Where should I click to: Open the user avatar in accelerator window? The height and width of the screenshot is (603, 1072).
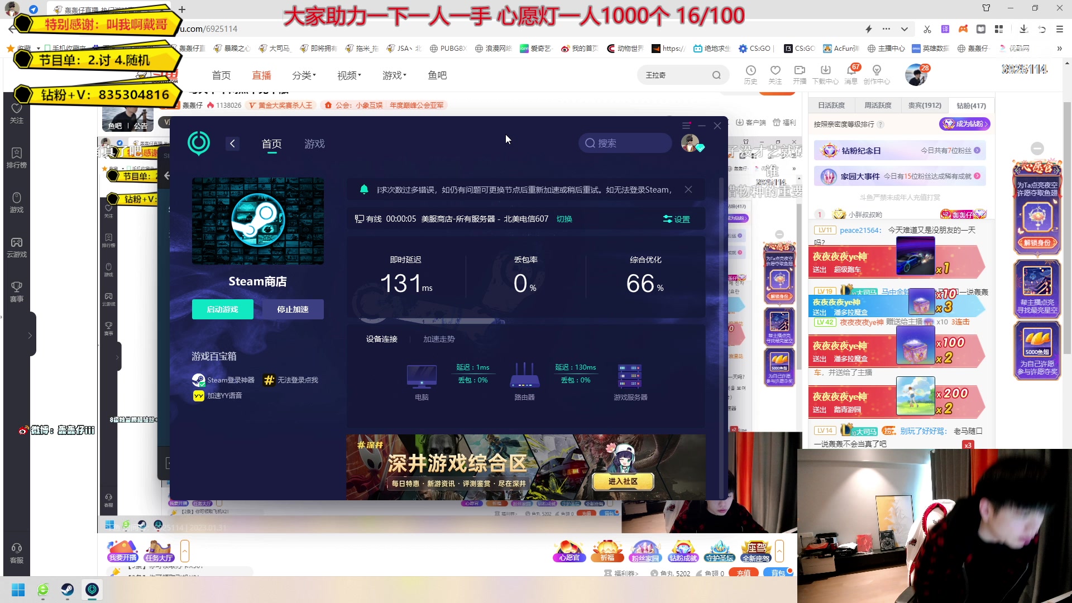click(x=691, y=143)
